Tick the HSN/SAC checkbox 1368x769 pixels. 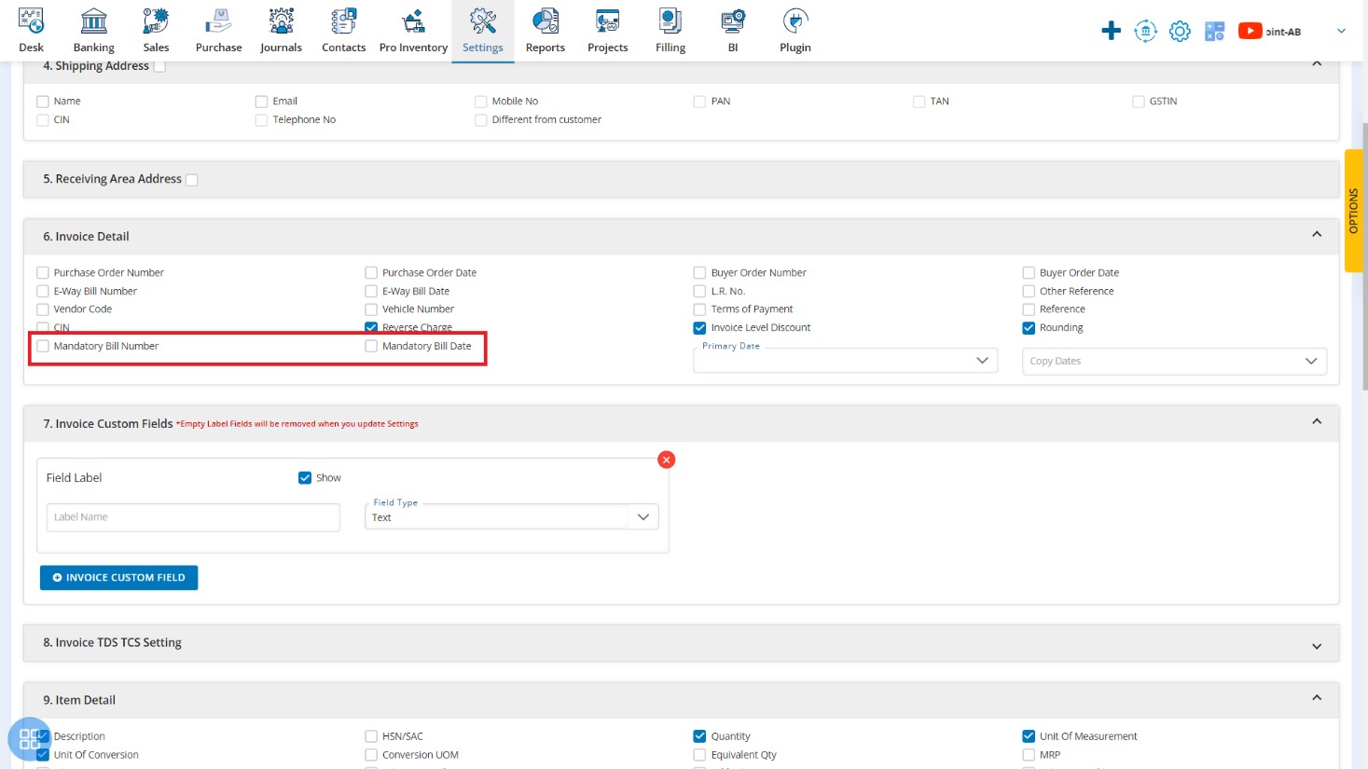[x=371, y=736]
